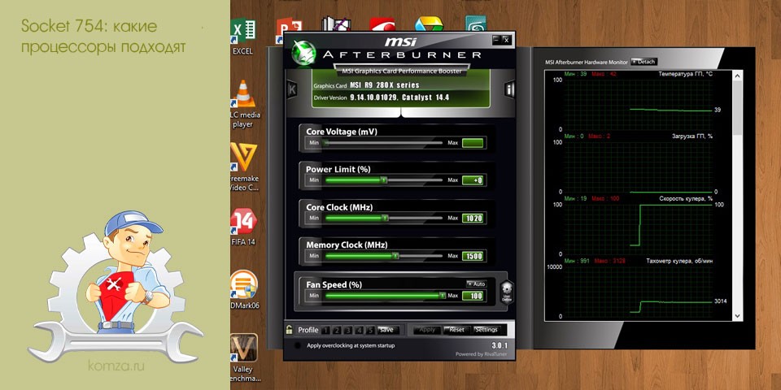
Task: Select profile slot 5
Action: [x=371, y=330]
